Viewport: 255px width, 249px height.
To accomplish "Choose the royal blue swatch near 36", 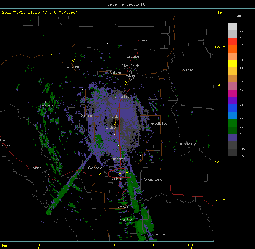I will point(233,108).
